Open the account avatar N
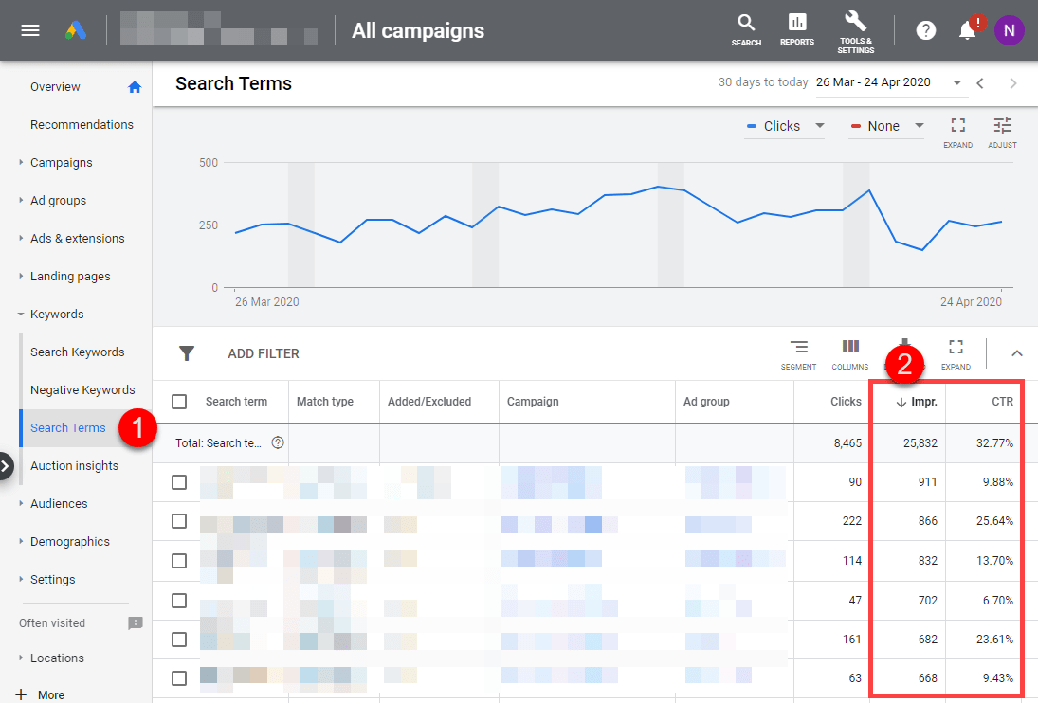 pos(1009,30)
